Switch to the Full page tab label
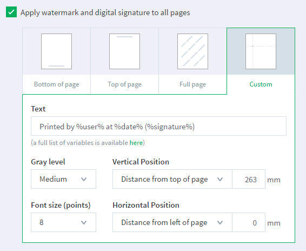Viewport: 306px width, 251px height. 192,84
